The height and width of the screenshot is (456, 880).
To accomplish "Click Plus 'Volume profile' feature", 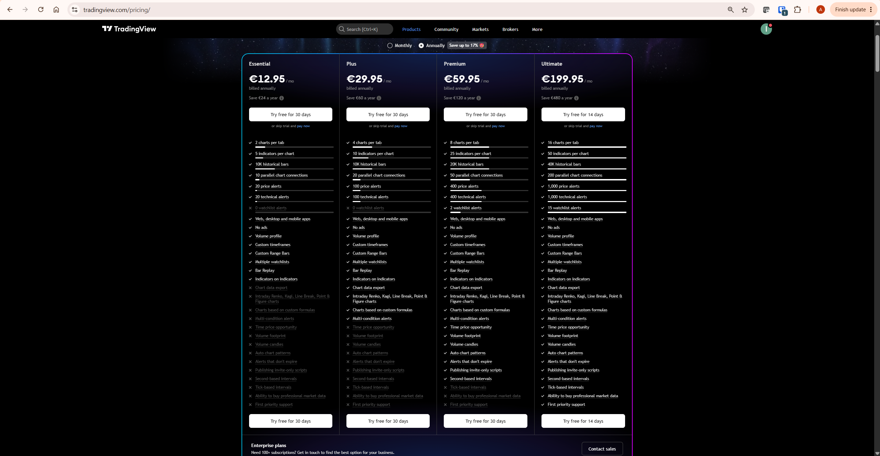I will point(365,236).
